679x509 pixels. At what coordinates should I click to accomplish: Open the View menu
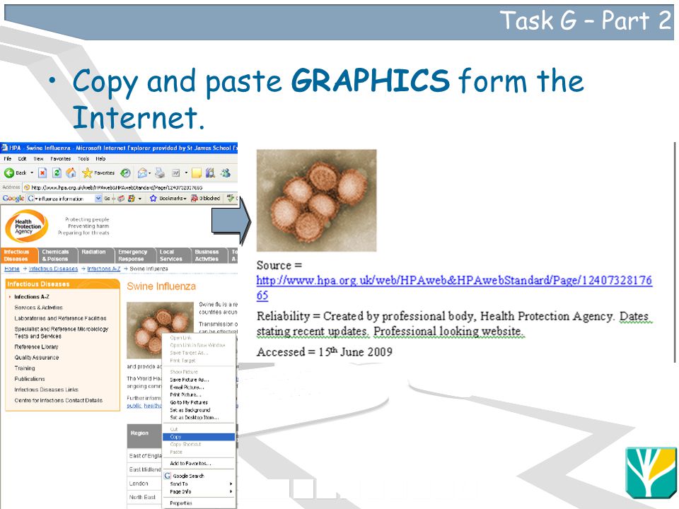pos(38,159)
